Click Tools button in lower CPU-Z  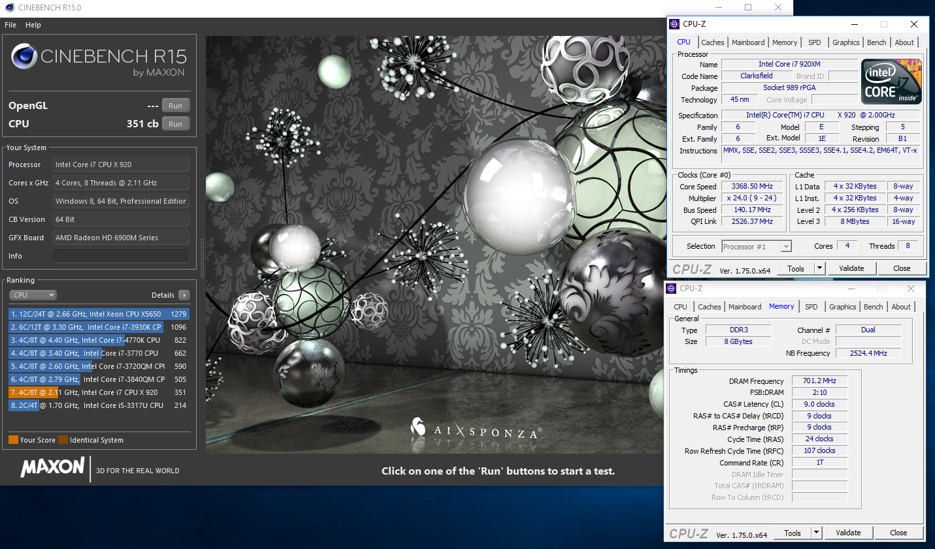[793, 533]
